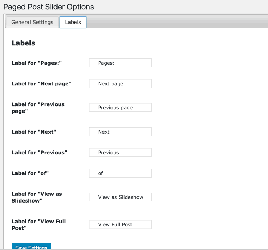Screen dimensions: 268x250
Task: Click the bold 'Label for "Previous"' caption
Action: coord(39,153)
